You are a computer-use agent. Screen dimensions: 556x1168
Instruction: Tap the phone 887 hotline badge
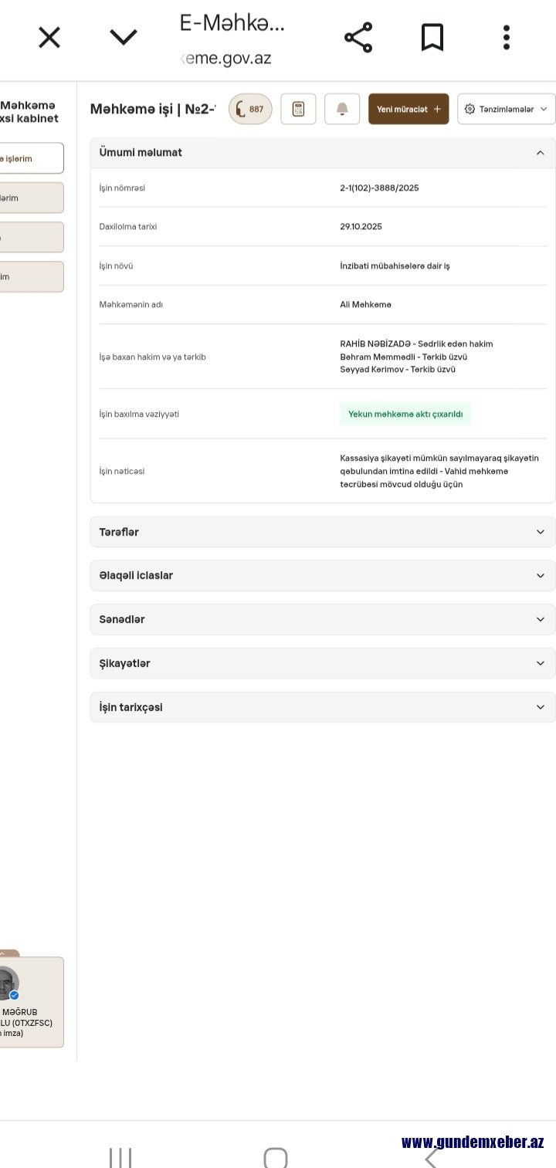250,109
